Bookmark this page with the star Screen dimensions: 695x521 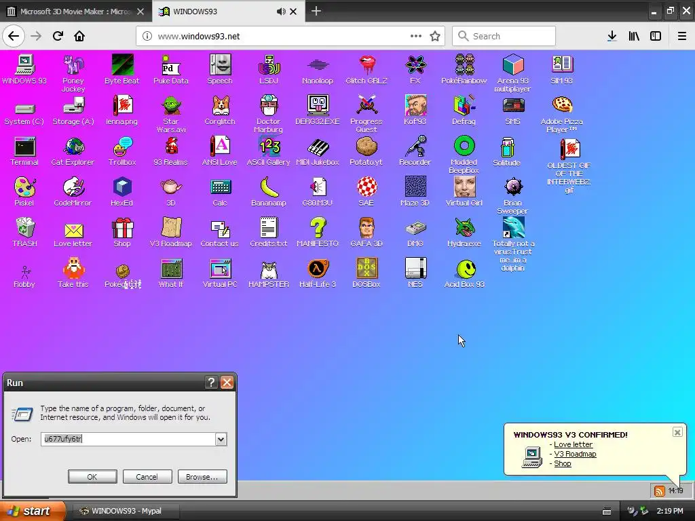[x=435, y=37]
